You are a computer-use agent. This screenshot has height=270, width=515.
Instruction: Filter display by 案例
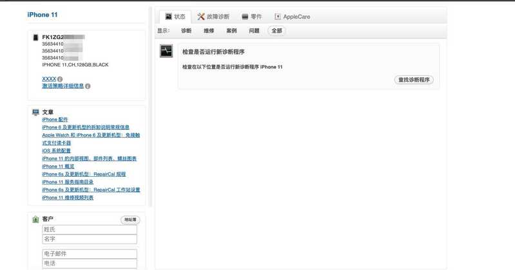click(x=231, y=30)
